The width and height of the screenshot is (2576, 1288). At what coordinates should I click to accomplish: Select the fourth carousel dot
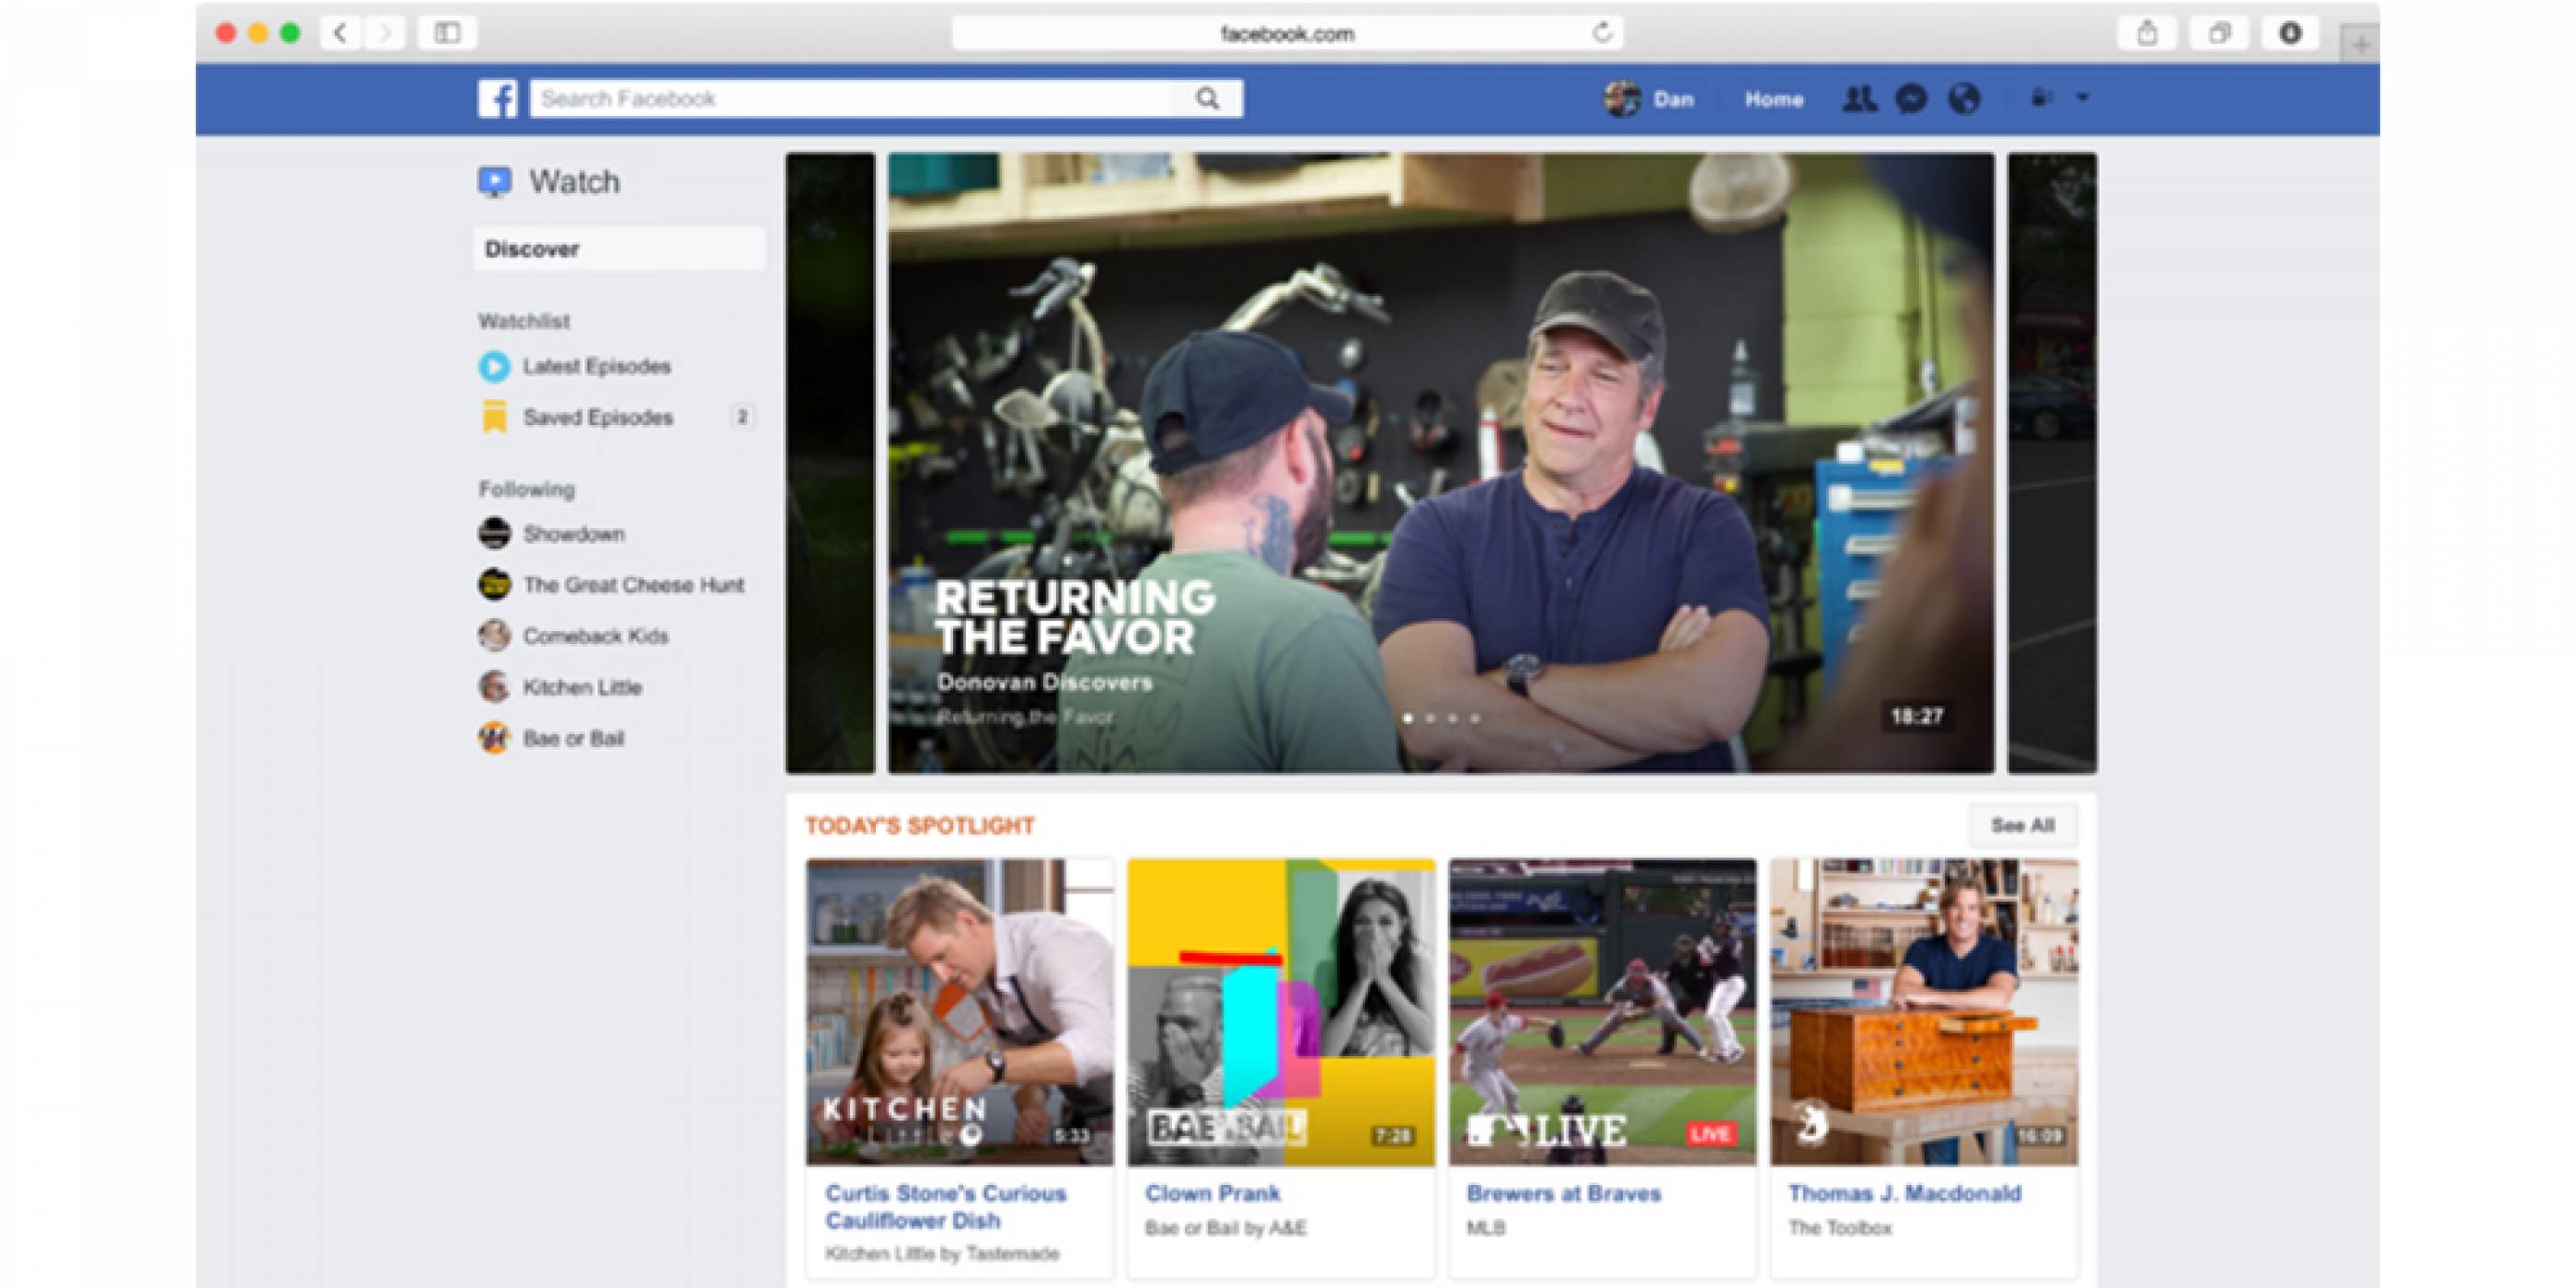pos(1474,718)
